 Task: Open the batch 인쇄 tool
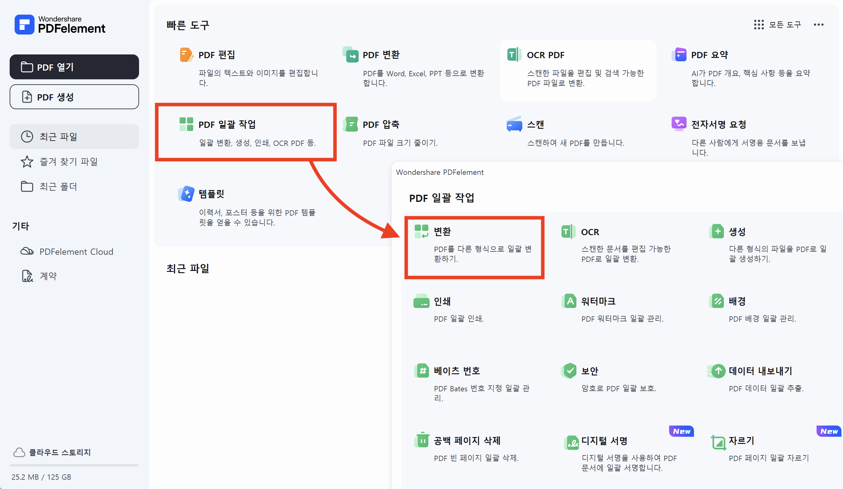coord(442,301)
